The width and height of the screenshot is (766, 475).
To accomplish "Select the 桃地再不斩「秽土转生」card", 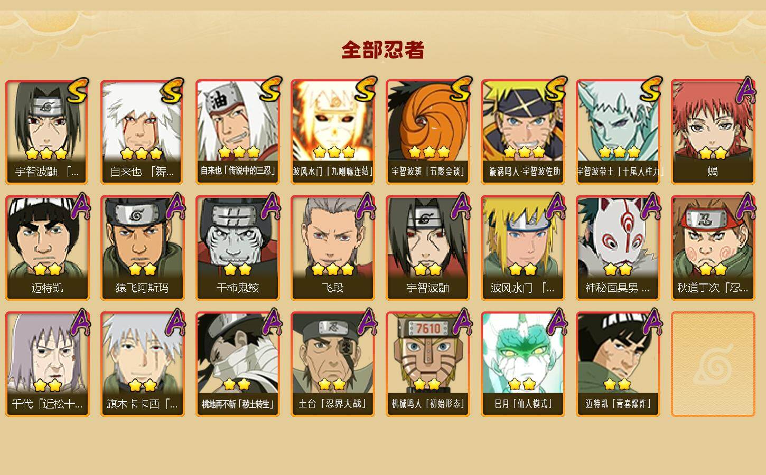I will click(237, 364).
